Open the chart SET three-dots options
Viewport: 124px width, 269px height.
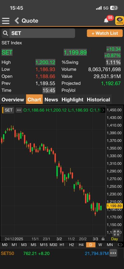(19, 110)
